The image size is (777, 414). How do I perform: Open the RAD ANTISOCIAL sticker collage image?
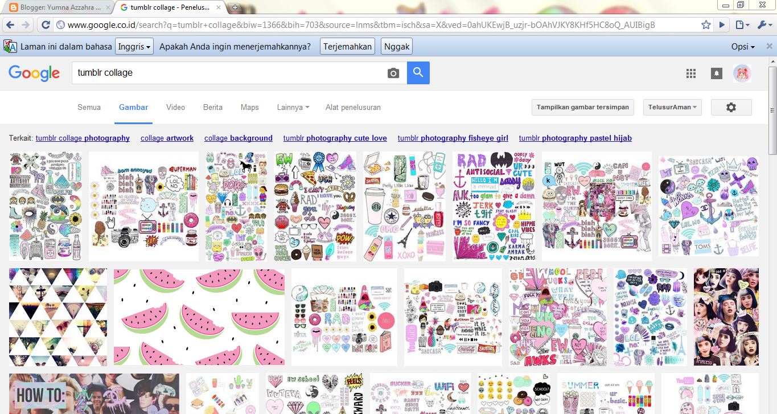494,206
